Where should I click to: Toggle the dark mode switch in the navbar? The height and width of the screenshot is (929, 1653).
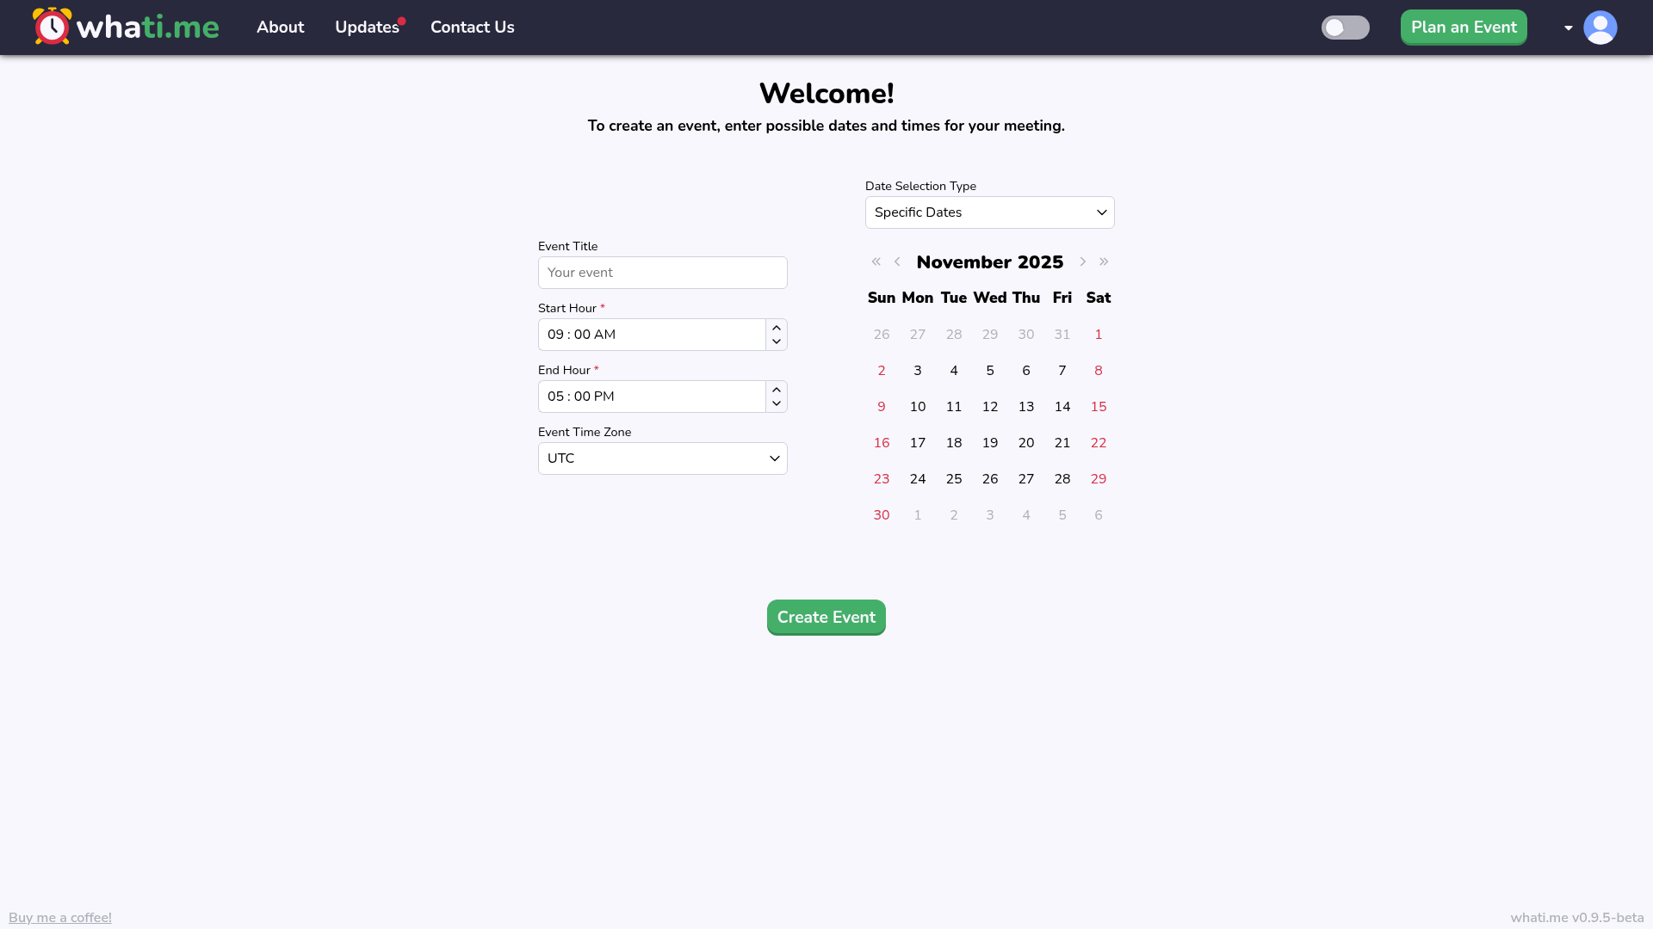(x=1345, y=28)
